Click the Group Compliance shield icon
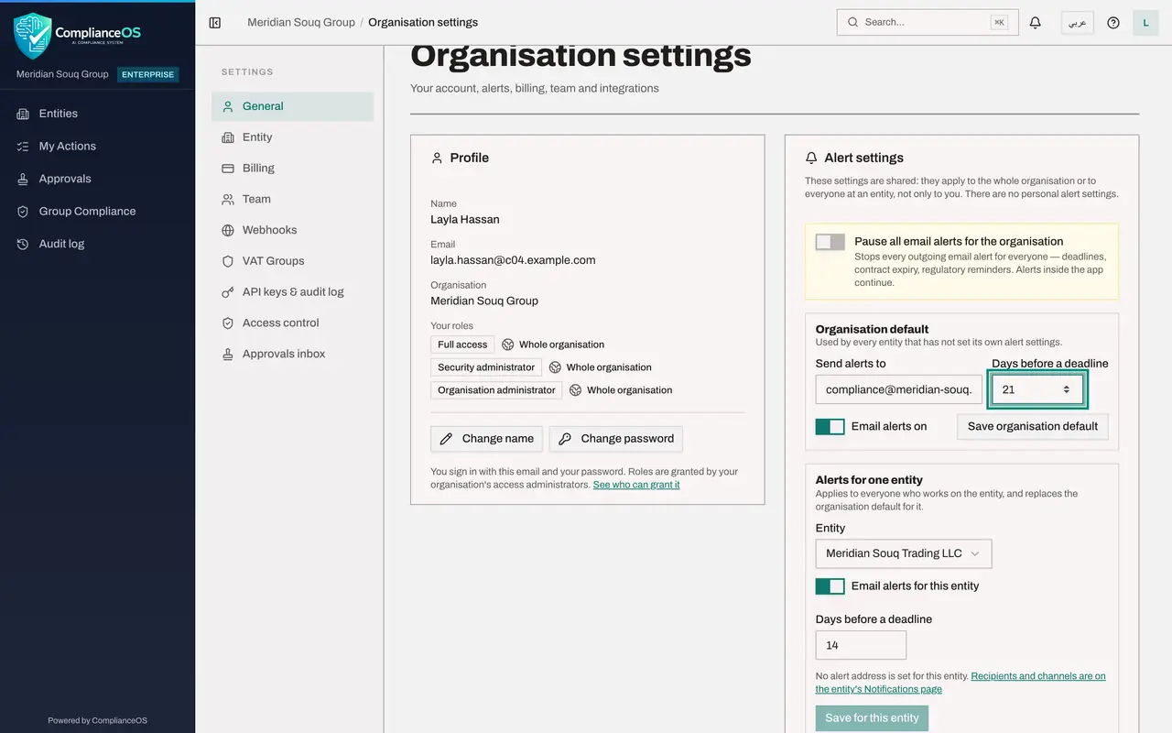 pos(23,211)
